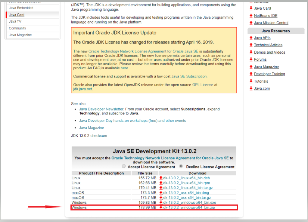This screenshot has width=308, height=222.
Task: Open Developer Training link
Action: click(270, 74)
